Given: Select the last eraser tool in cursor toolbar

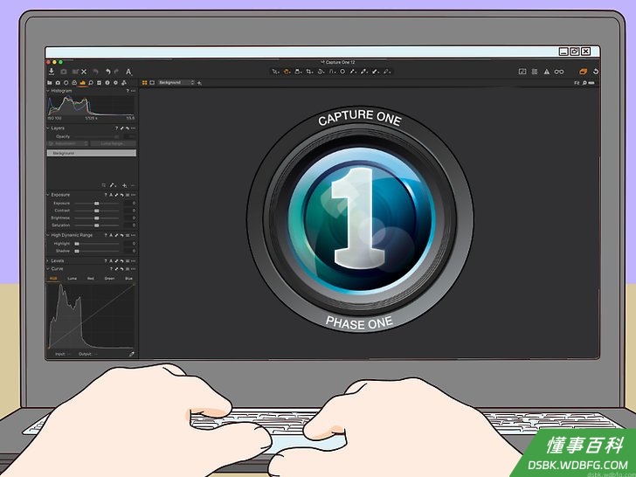Looking at the screenshot, I should pyautogui.click(x=386, y=72).
